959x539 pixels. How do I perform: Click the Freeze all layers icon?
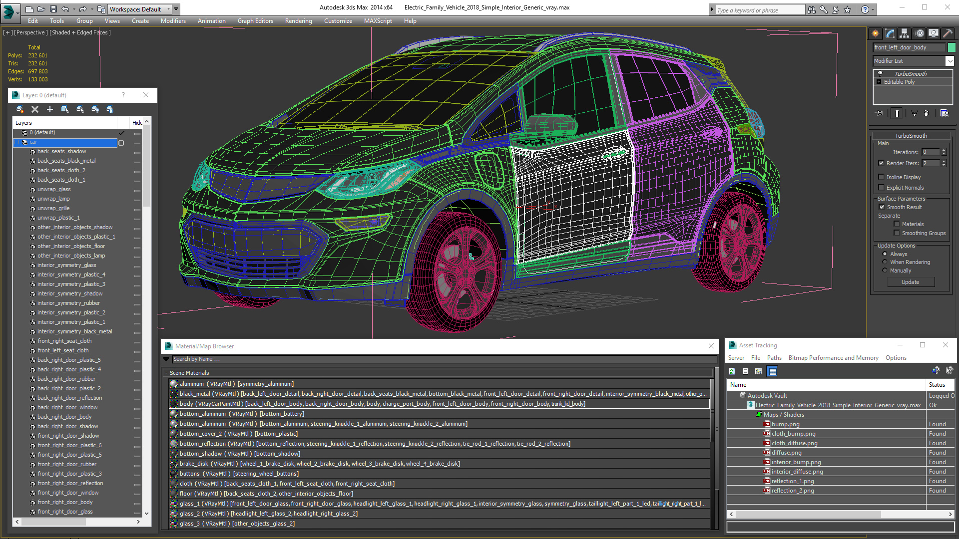click(110, 109)
